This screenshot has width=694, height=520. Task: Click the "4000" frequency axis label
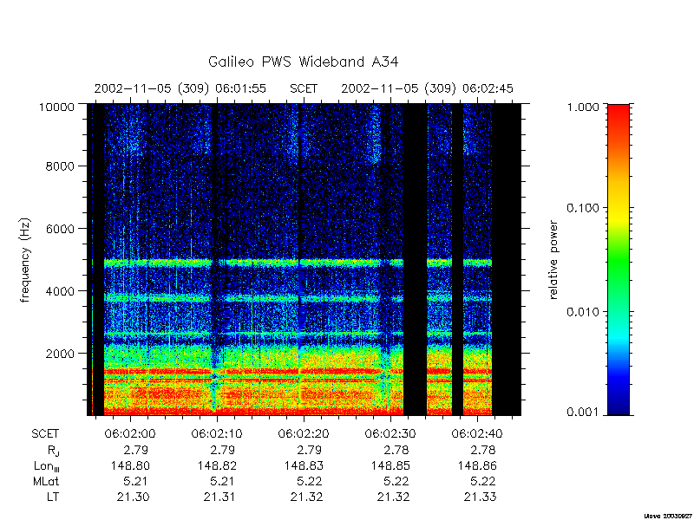pos(60,291)
